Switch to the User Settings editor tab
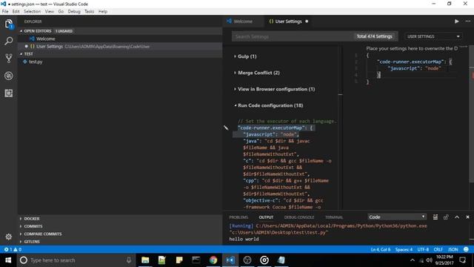474x267 pixels. pyautogui.click(x=288, y=22)
